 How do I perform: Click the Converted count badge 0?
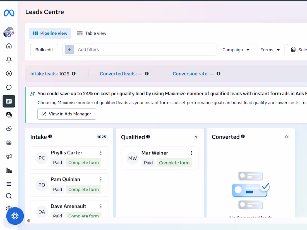click(x=286, y=137)
